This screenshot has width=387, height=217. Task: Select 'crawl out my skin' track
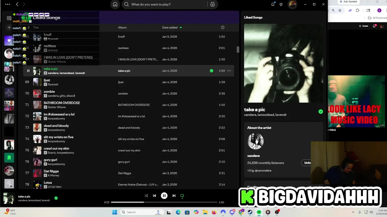[x=56, y=148]
